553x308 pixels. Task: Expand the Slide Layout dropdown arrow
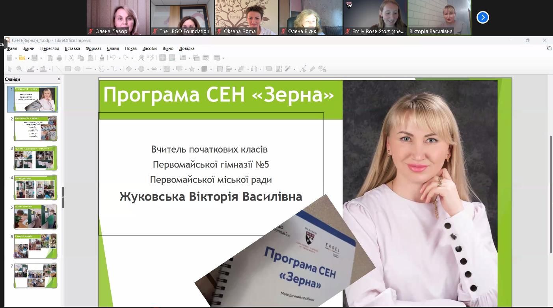[223, 58]
